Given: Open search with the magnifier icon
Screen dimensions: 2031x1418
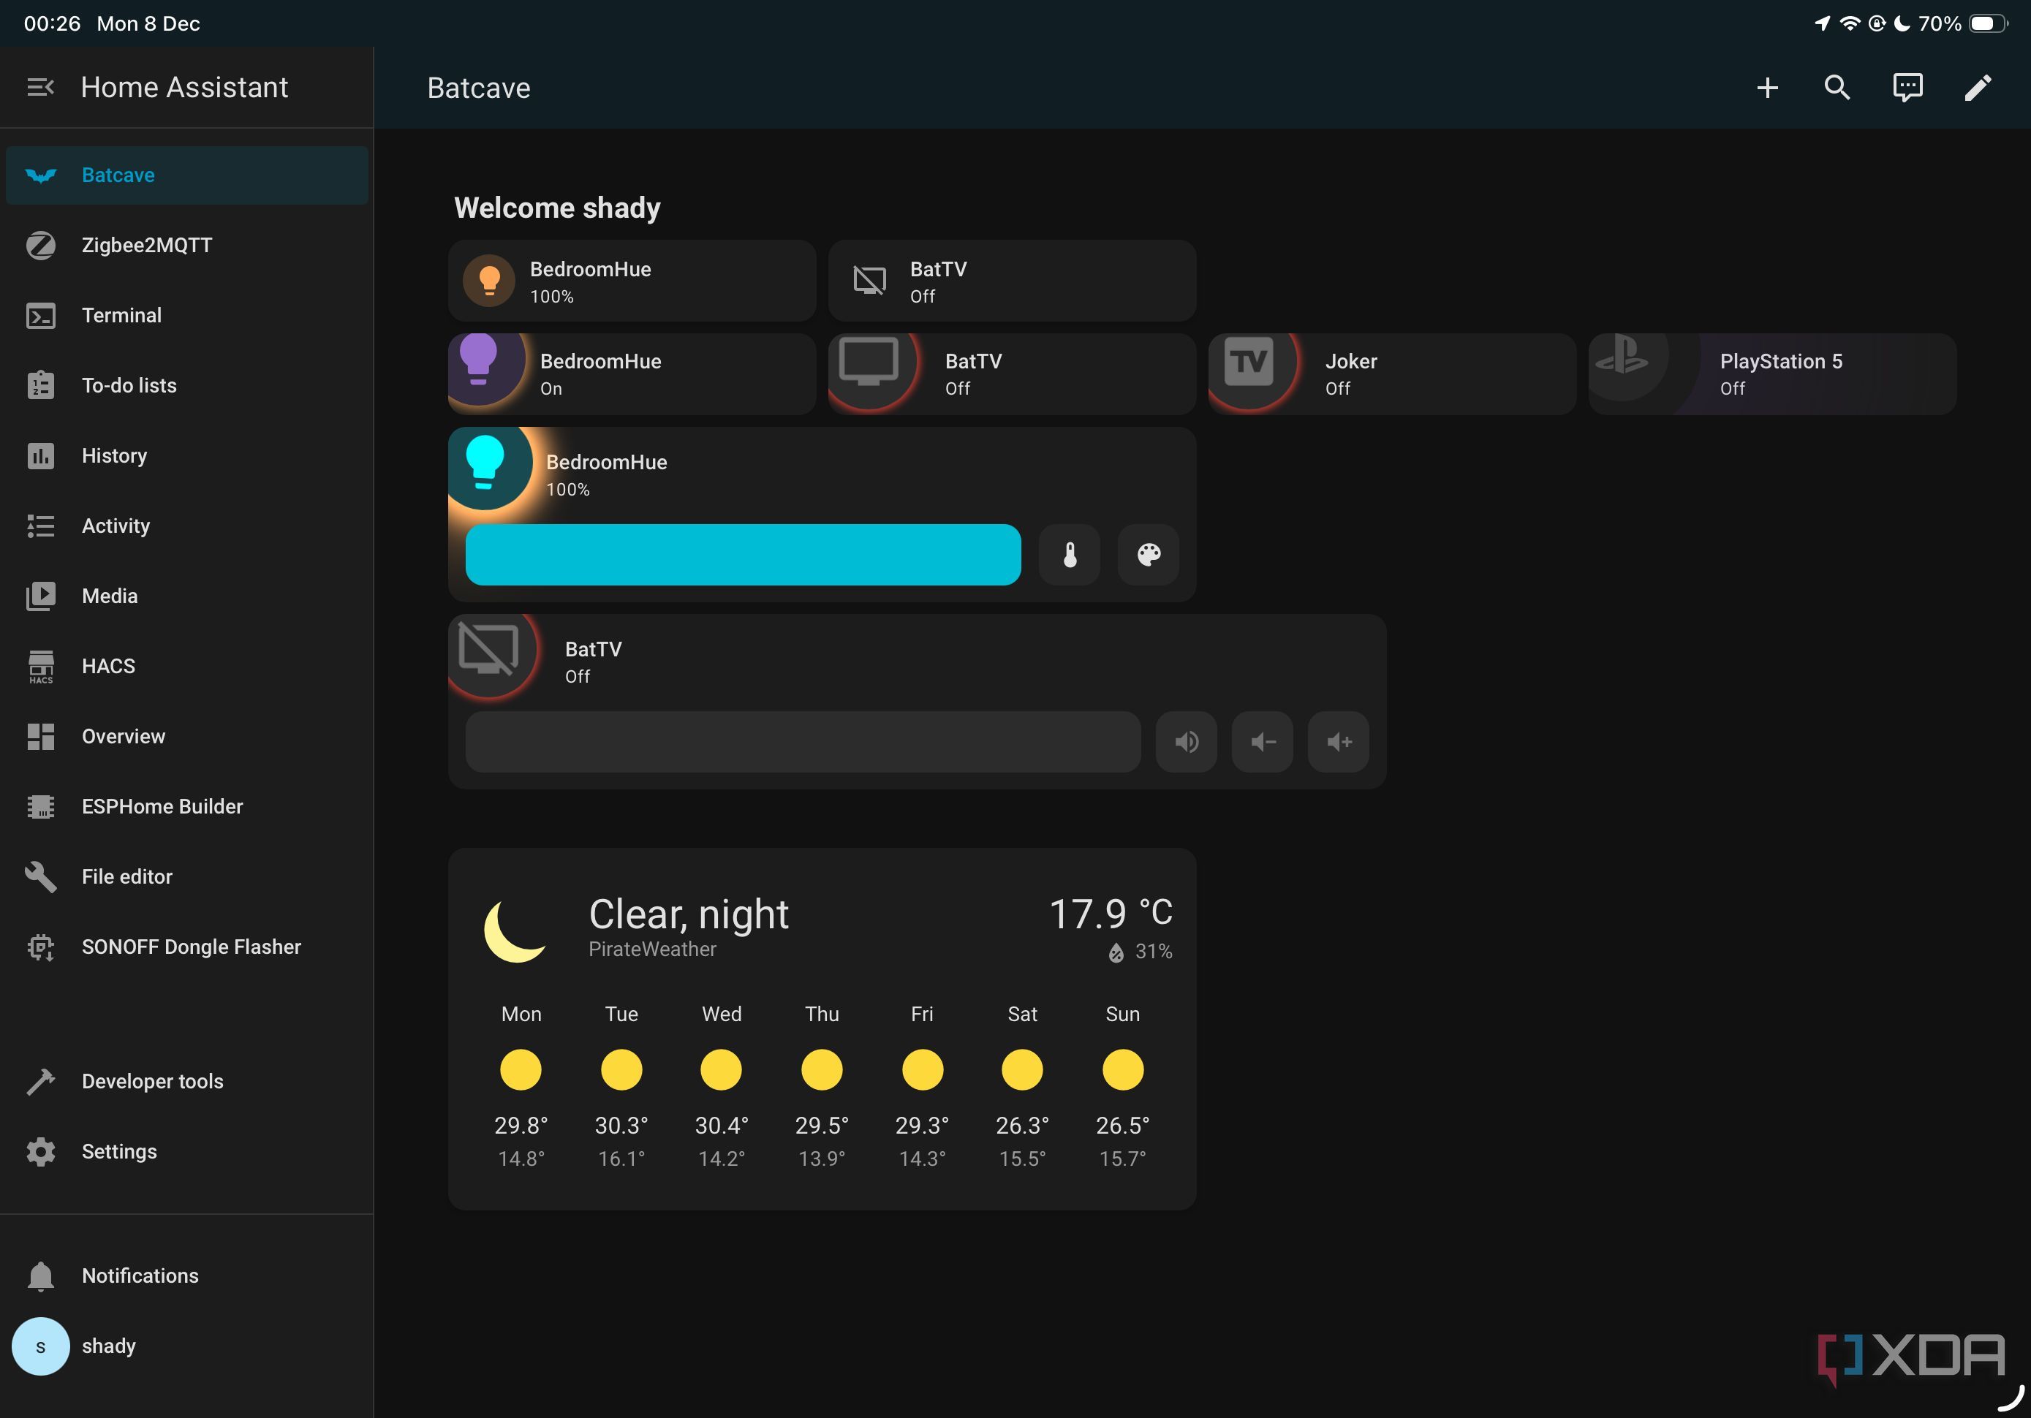Looking at the screenshot, I should pyautogui.click(x=1837, y=88).
